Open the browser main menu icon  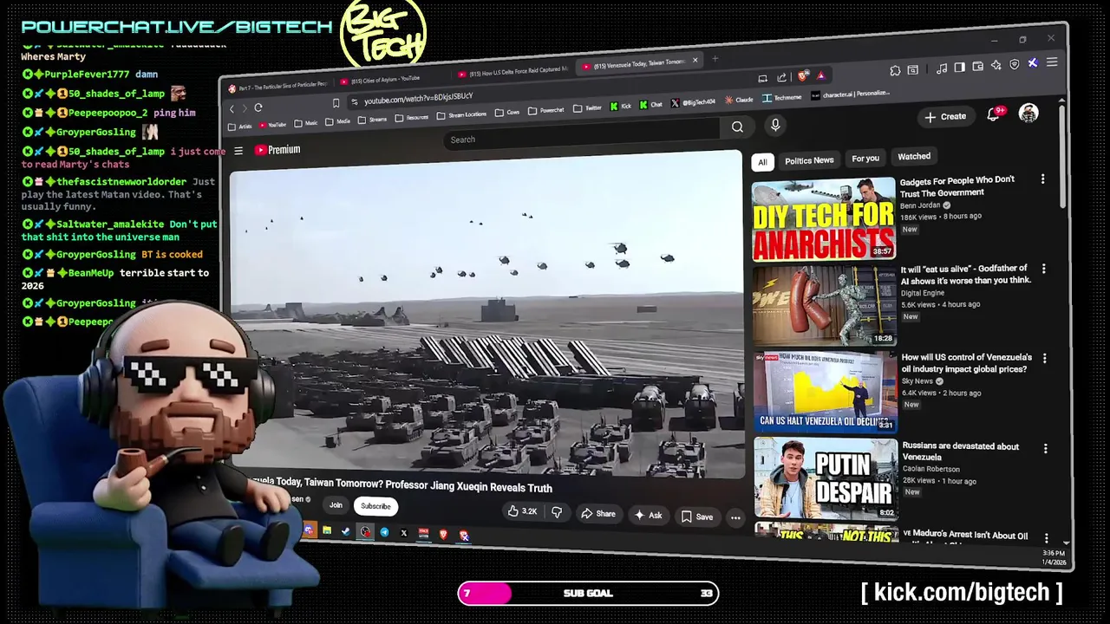click(1052, 62)
